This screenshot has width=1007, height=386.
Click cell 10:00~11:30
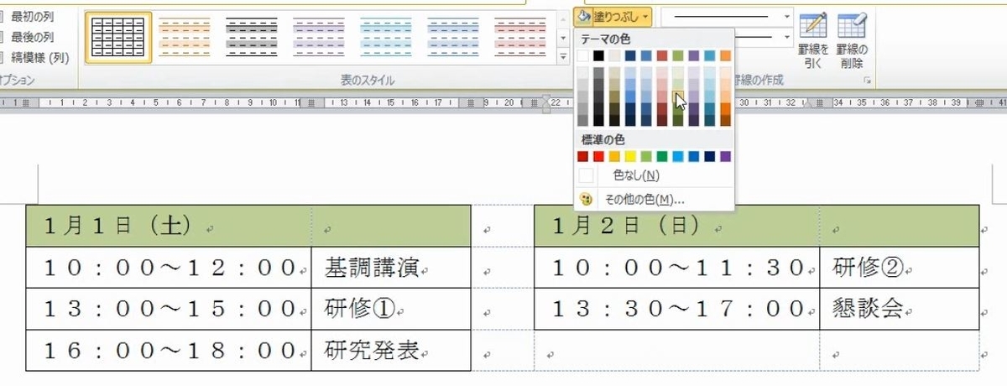(x=677, y=268)
